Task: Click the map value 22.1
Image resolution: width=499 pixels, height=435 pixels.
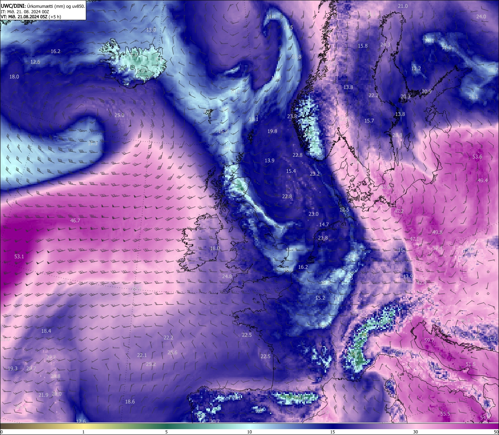Action: (x=142, y=355)
